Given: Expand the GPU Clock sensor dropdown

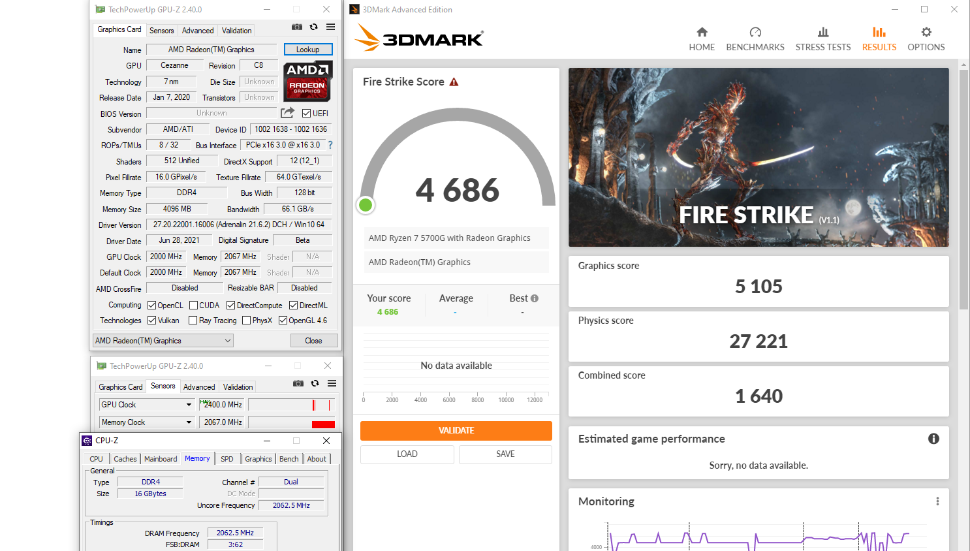Looking at the screenshot, I should click(x=189, y=405).
